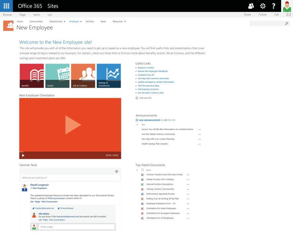
Task: Open Visit the Executive Blog link
Action: tap(148, 86)
